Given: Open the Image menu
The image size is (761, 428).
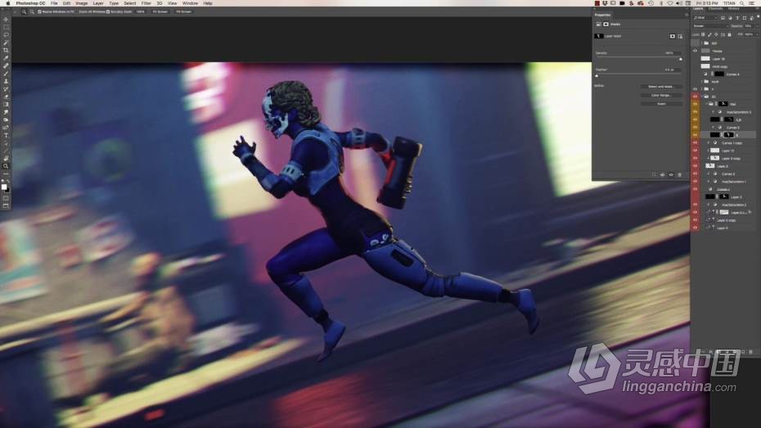Looking at the screenshot, I should 82,3.
